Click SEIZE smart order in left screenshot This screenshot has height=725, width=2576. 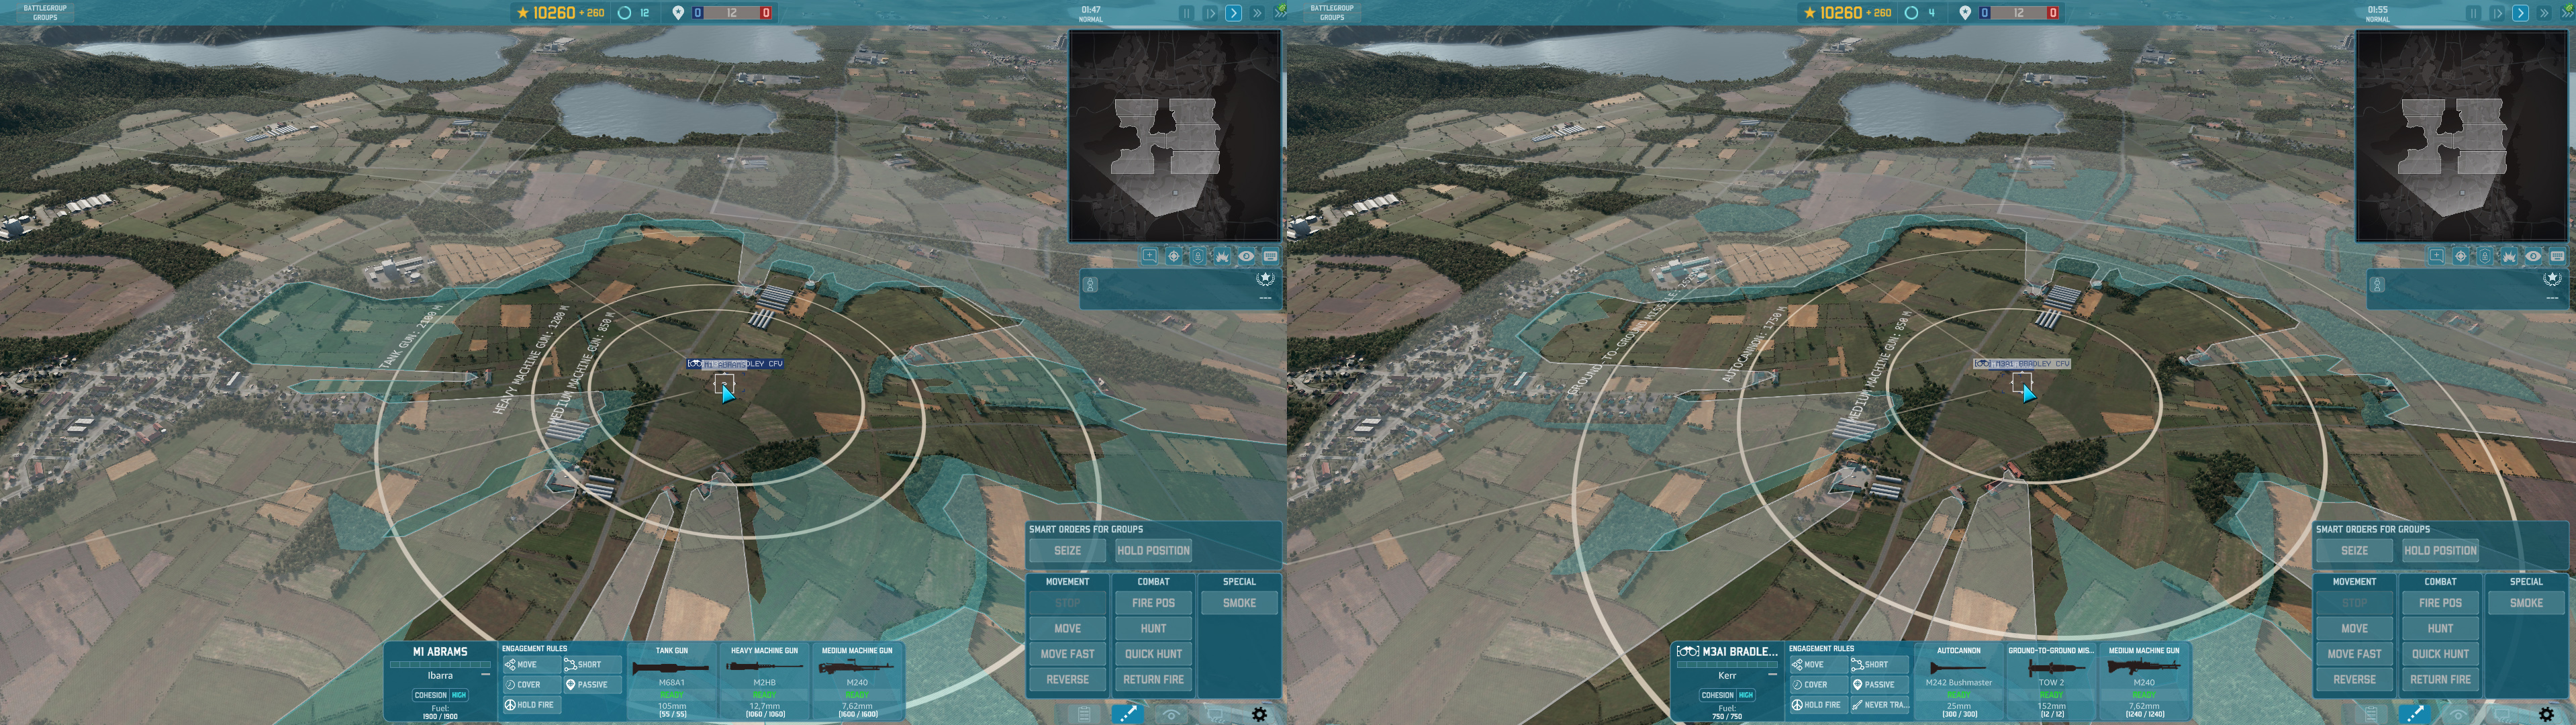pos(1068,550)
